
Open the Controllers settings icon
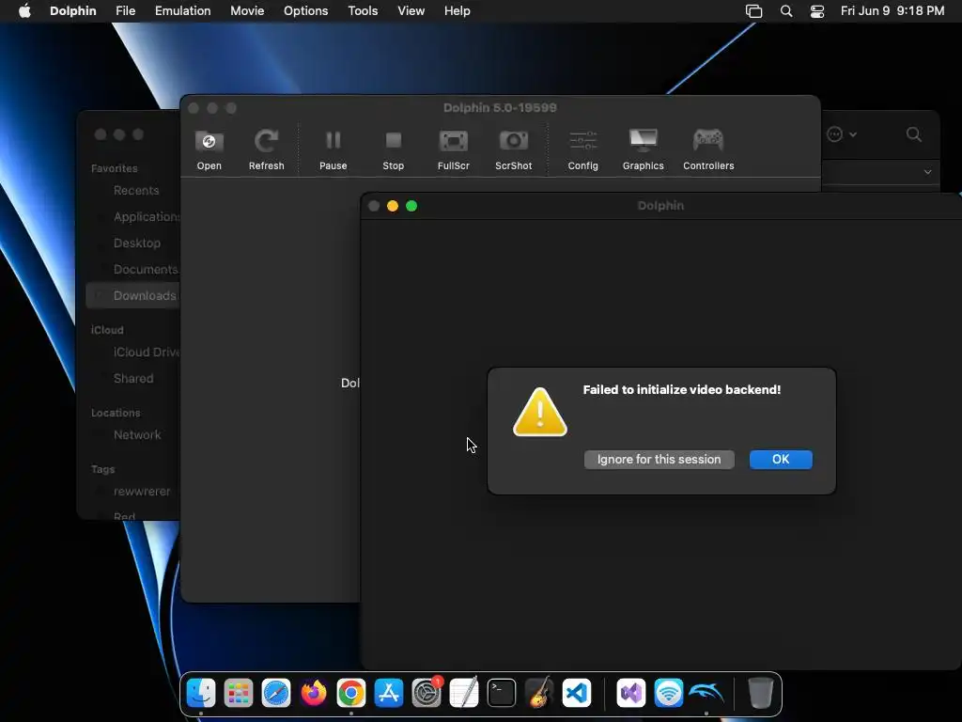click(x=708, y=141)
